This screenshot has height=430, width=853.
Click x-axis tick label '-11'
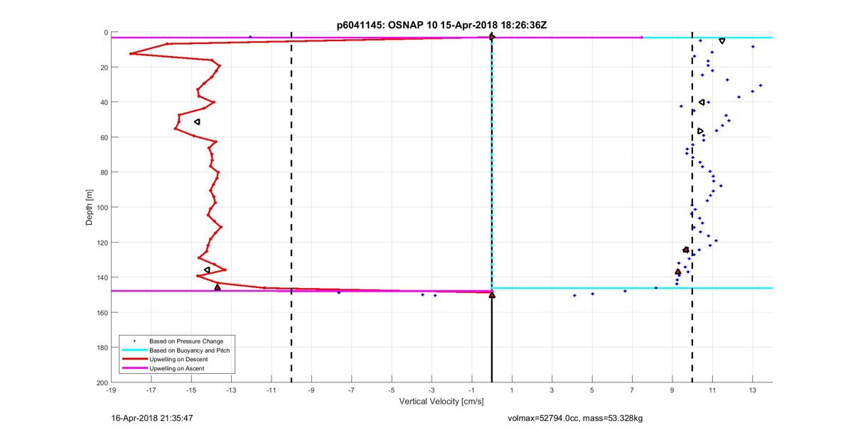[271, 390]
